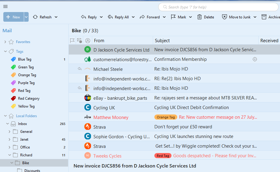The height and width of the screenshot is (172, 280).
Task: Select the Orange Tag in sidebar
Action: (x=27, y=75)
